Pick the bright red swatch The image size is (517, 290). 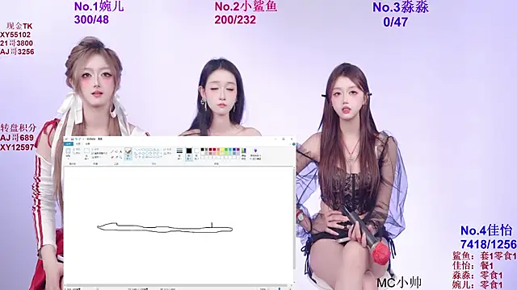(214, 149)
